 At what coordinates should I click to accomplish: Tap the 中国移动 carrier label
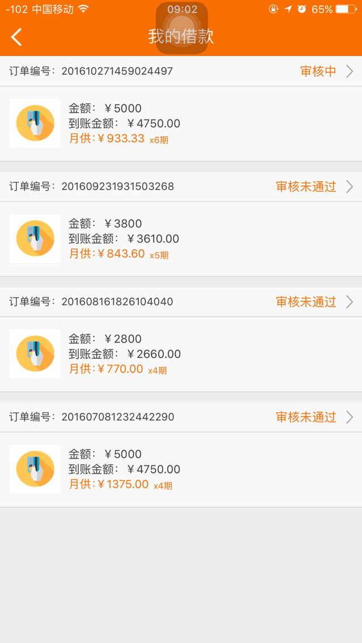pos(55,9)
